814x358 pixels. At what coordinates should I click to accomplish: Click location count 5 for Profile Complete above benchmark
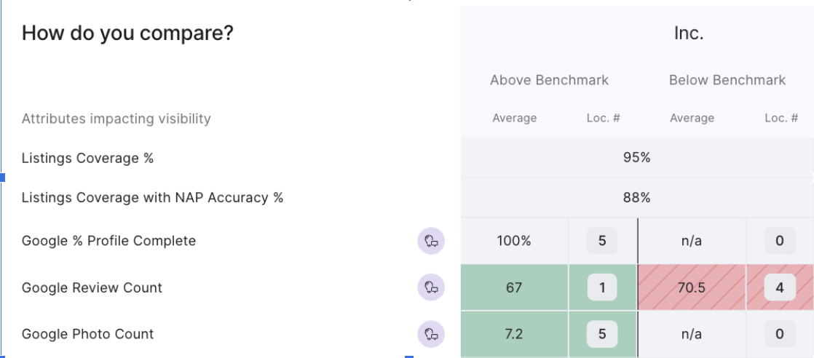pyautogui.click(x=602, y=241)
